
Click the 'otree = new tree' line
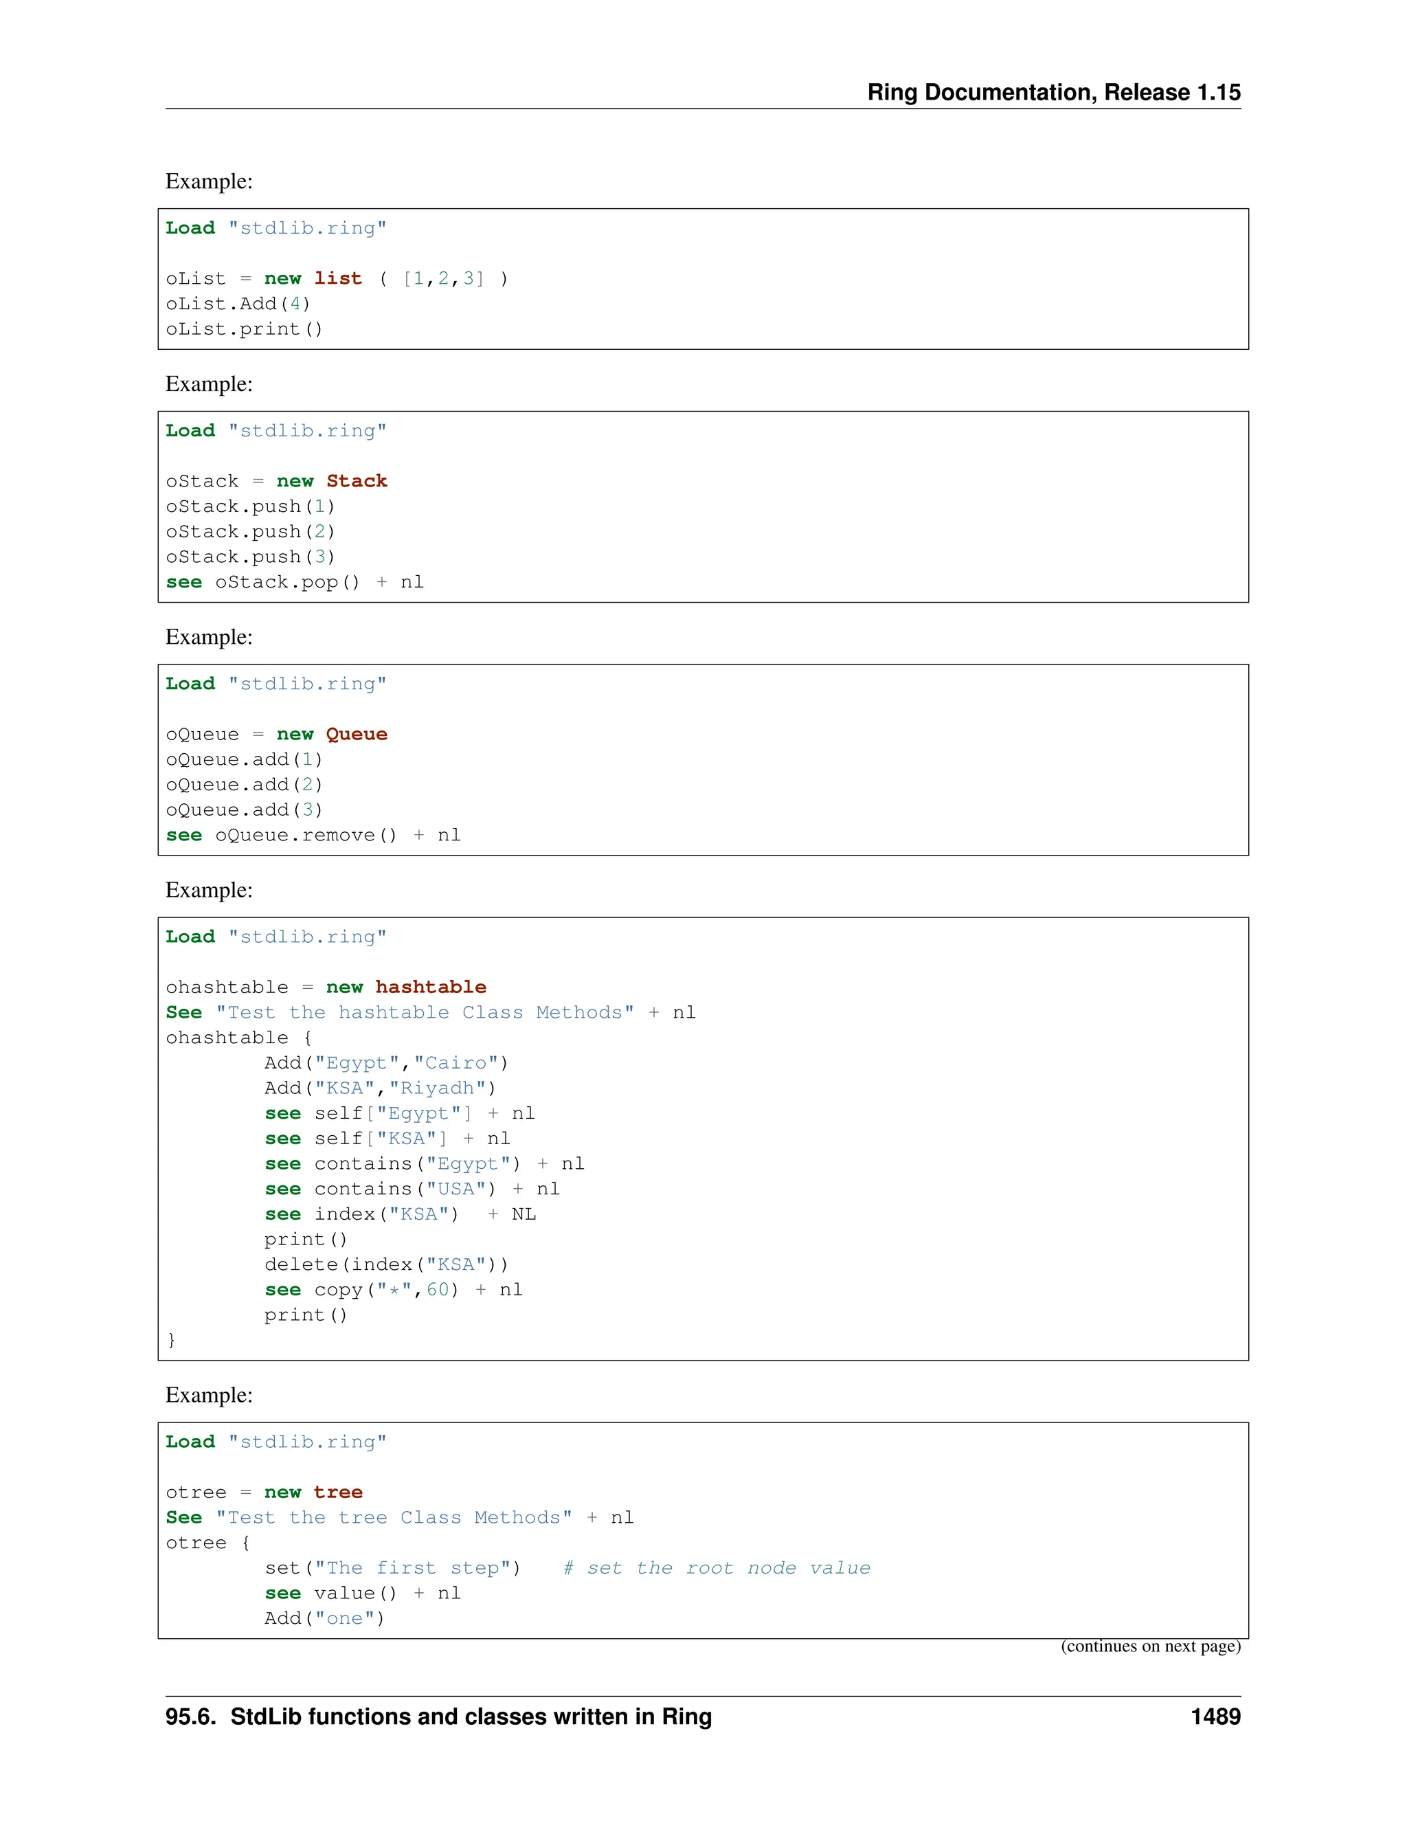click(264, 1493)
